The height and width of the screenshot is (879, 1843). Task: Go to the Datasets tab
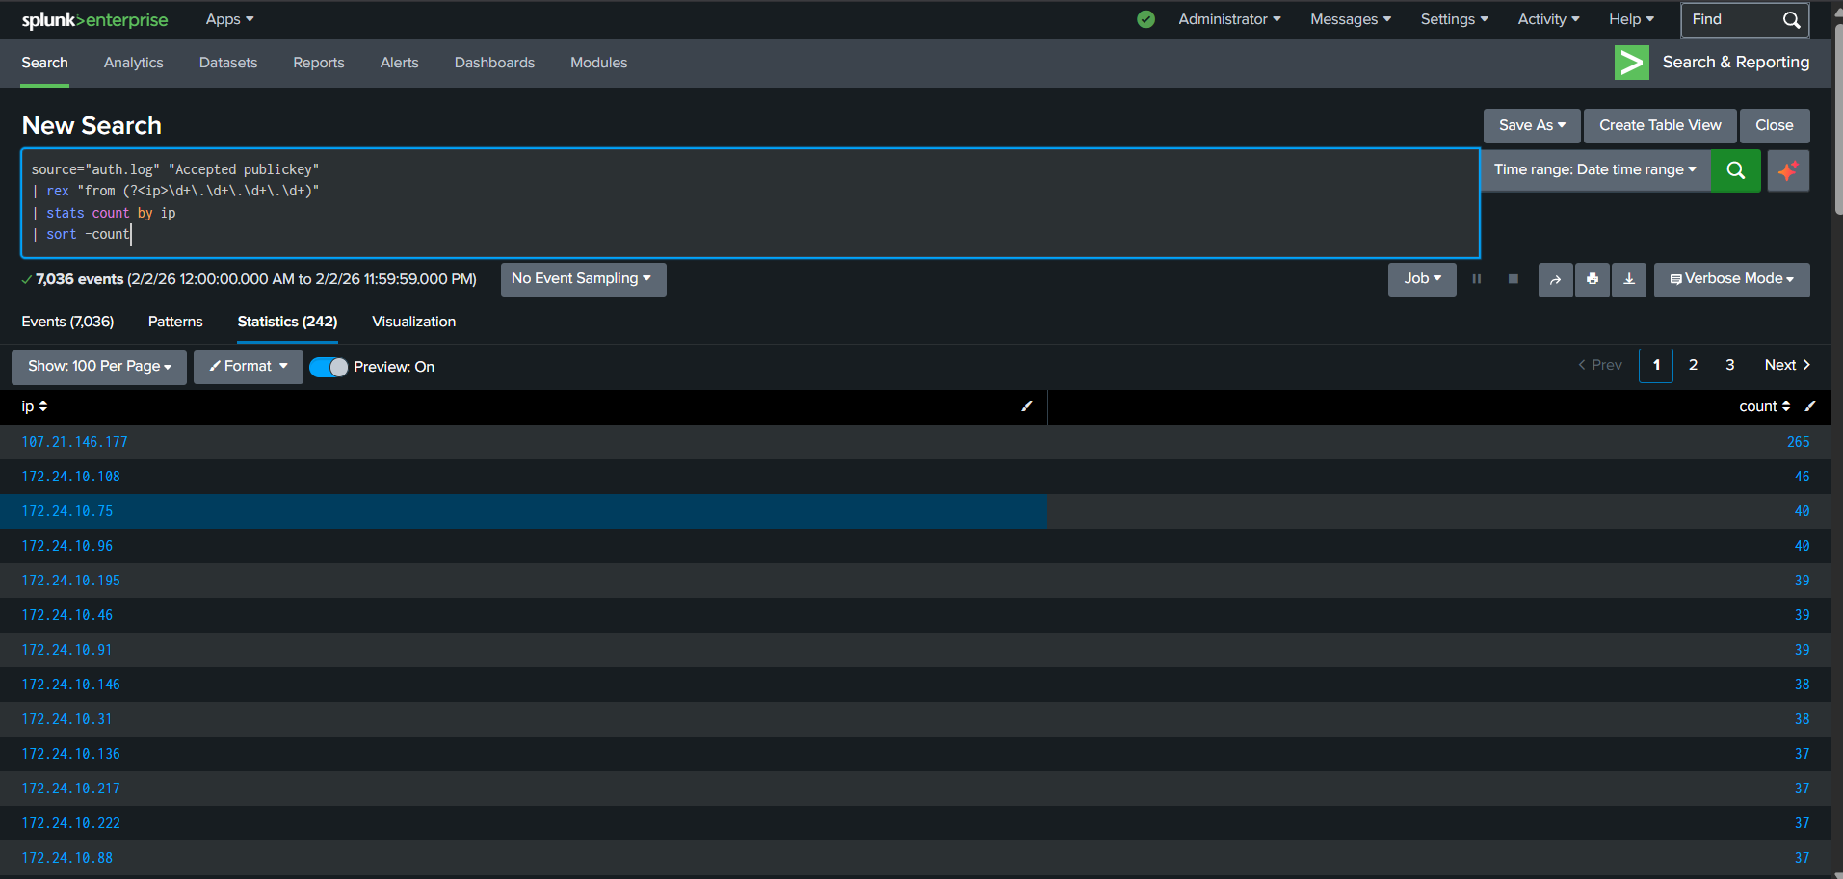pyautogui.click(x=228, y=63)
